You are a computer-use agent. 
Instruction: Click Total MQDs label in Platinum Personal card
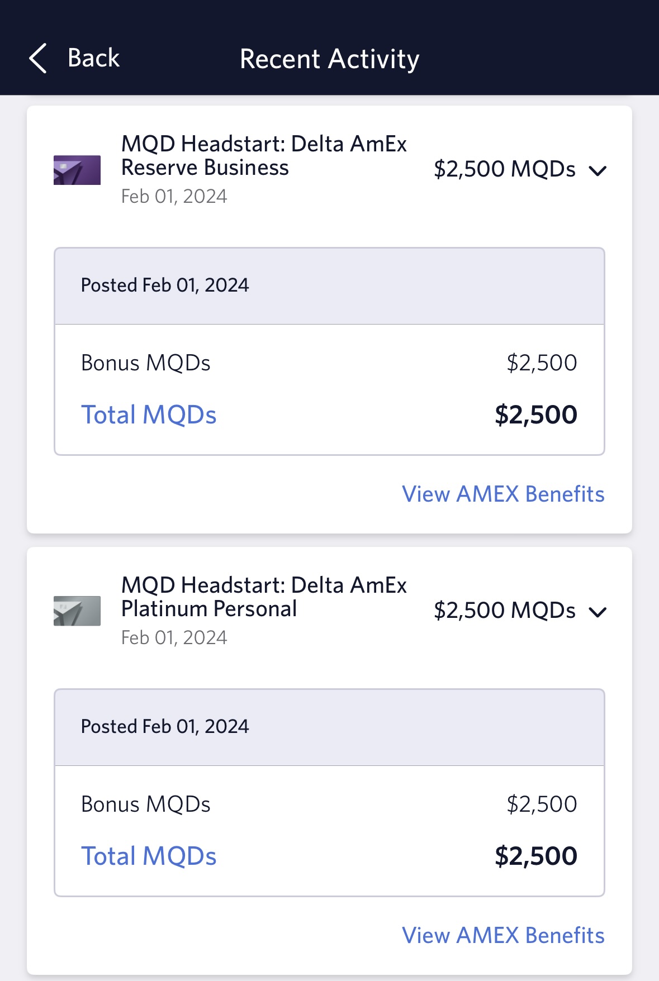[x=149, y=856]
